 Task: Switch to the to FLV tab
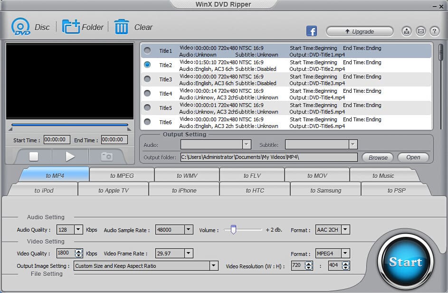point(252,176)
